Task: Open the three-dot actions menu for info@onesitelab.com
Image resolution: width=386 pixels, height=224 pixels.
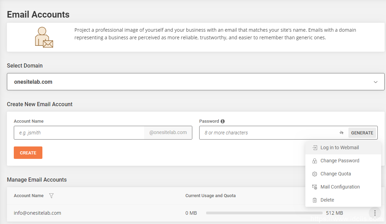Action: [x=375, y=213]
